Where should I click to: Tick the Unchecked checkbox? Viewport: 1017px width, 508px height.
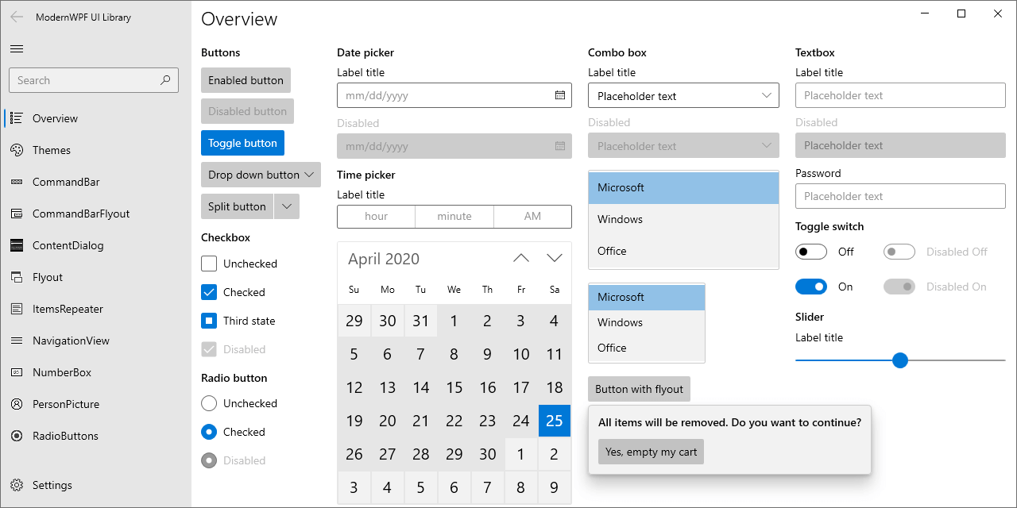pos(209,264)
